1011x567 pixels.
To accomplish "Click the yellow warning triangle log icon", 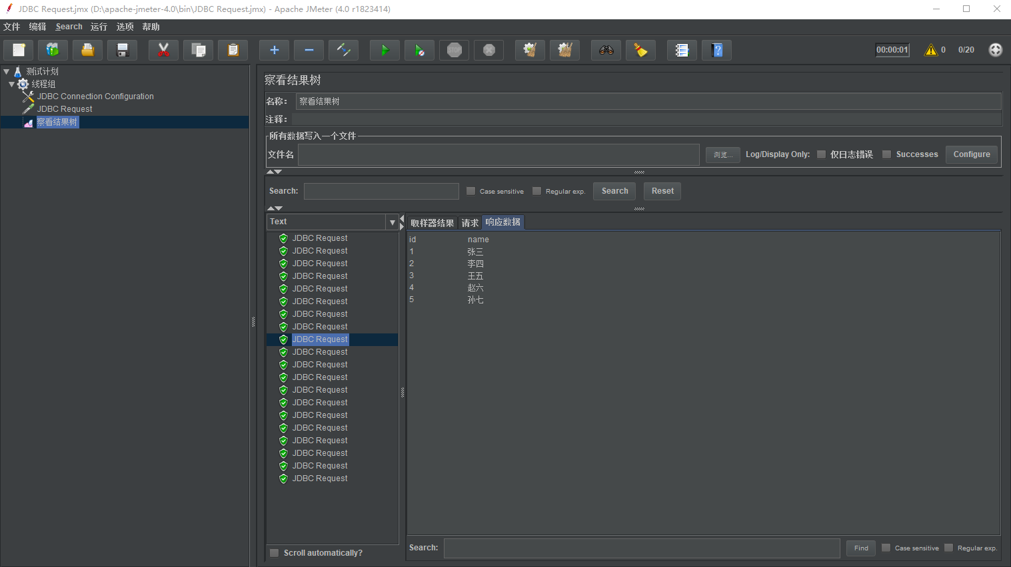I will coord(930,50).
